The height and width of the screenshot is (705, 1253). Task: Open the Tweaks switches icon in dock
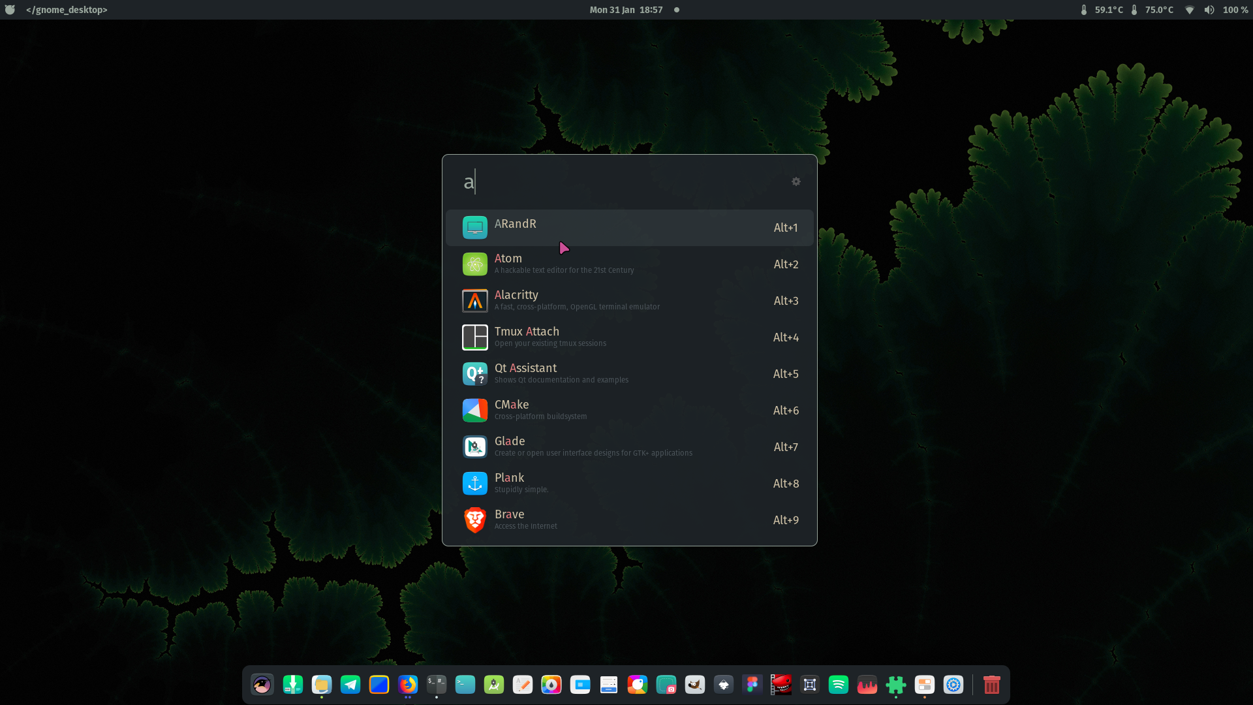pyautogui.click(x=925, y=685)
